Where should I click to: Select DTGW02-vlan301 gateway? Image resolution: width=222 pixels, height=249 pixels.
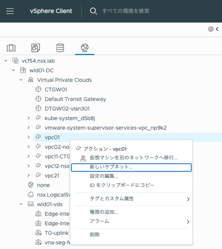pos(67,109)
